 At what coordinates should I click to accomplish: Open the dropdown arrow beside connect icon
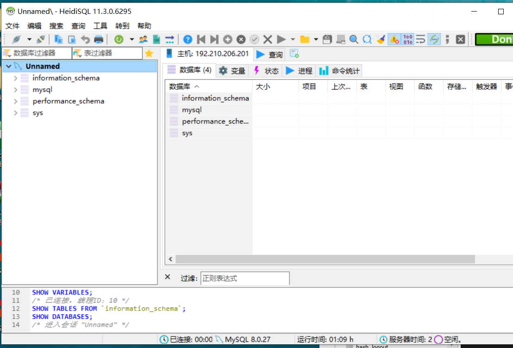29,39
